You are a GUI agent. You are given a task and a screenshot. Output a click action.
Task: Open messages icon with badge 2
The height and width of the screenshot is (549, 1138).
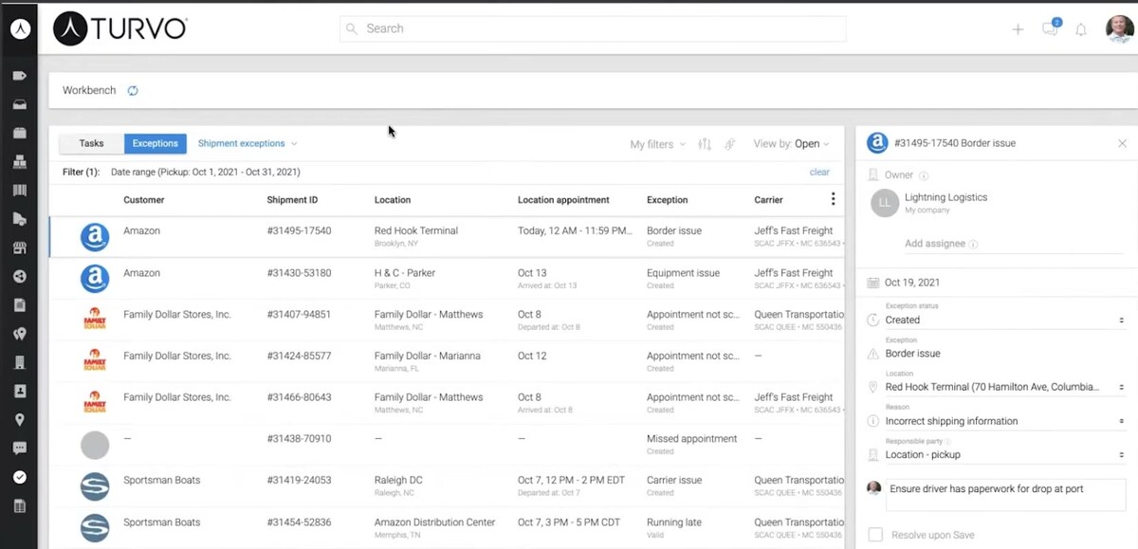pyautogui.click(x=1051, y=27)
